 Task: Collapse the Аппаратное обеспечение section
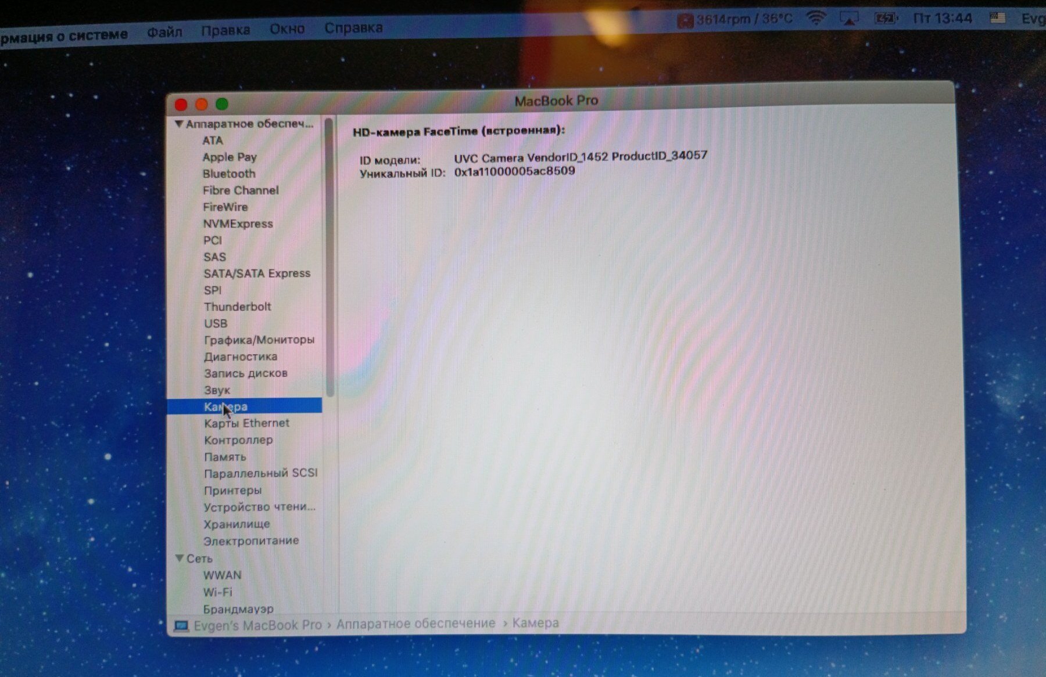coord(179,124)
